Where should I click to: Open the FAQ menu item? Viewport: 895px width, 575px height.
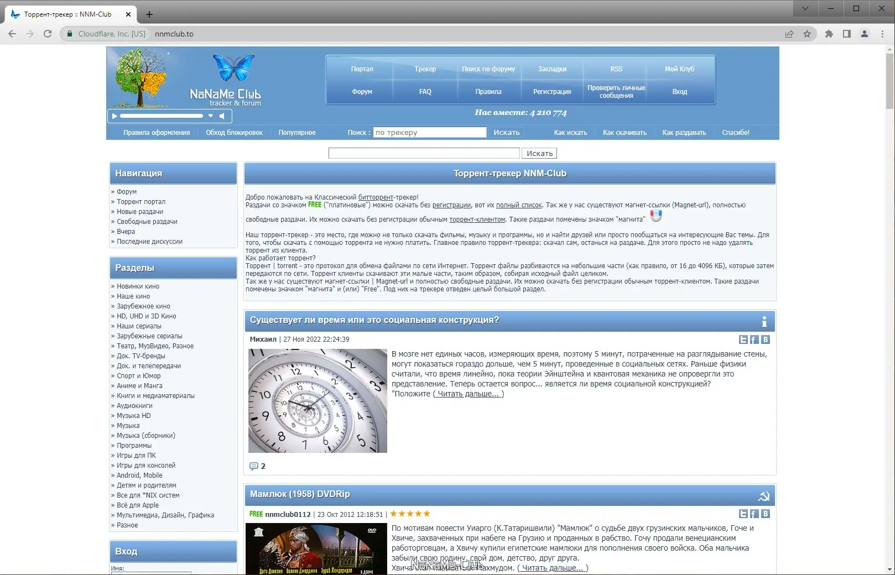425,92
